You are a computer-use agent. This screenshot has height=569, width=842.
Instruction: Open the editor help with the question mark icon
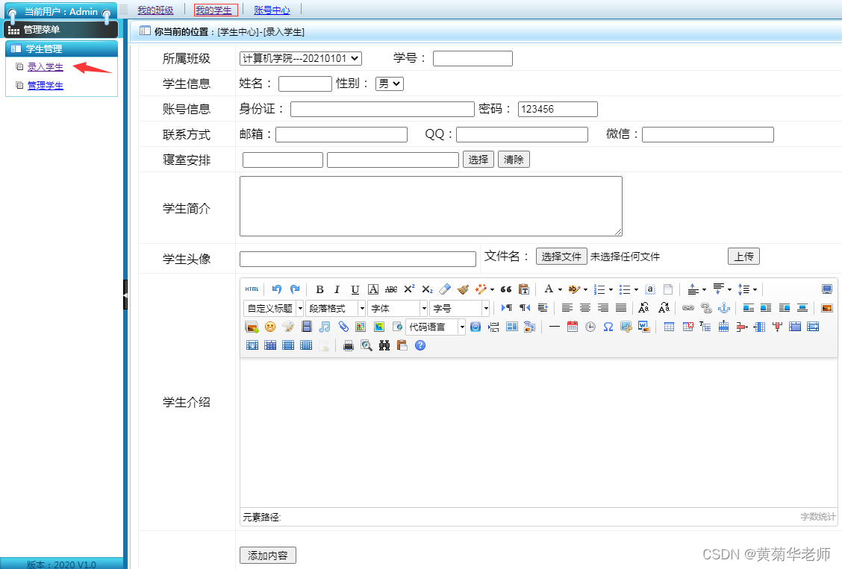coord(420,345)
